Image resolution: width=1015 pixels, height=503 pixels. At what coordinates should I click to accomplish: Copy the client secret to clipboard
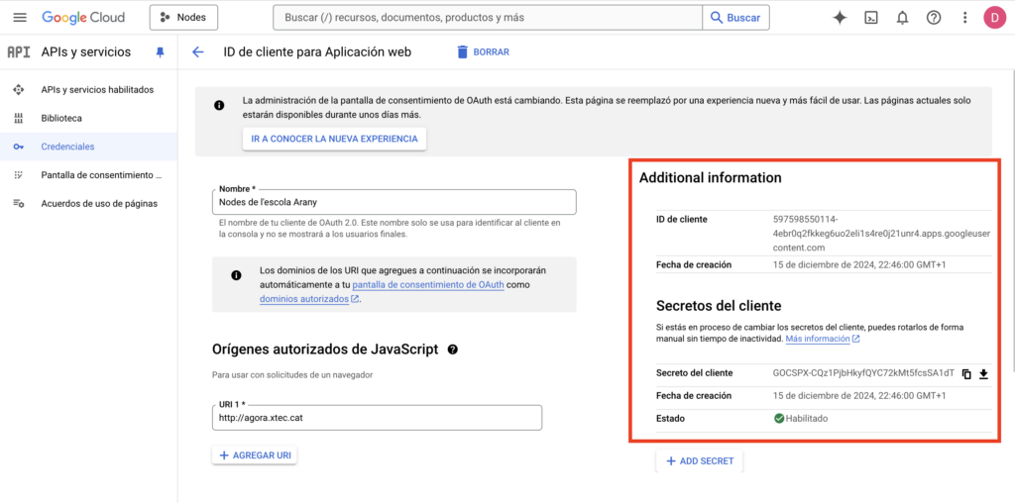point(967,373)
